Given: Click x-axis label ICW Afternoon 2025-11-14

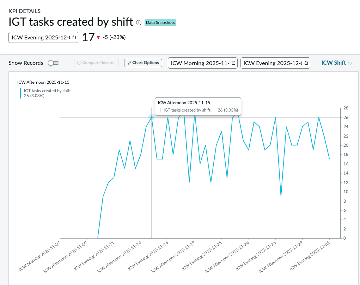Looking at the screenshot, I should point(120,257).
